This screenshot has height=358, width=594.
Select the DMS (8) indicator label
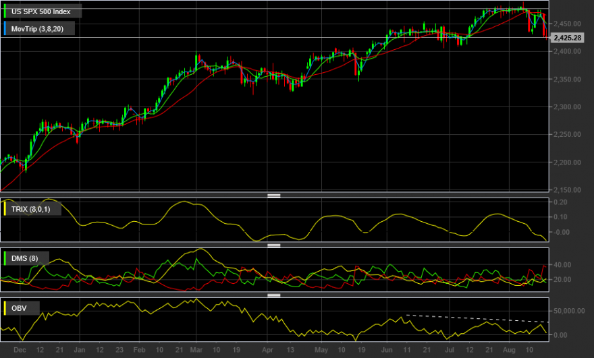[24, 258]
